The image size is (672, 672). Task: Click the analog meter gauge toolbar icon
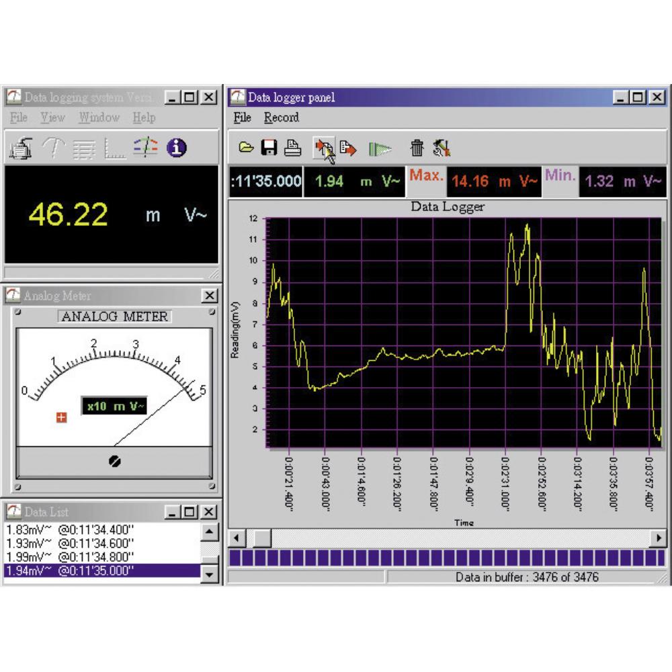[x=53, y=148]
